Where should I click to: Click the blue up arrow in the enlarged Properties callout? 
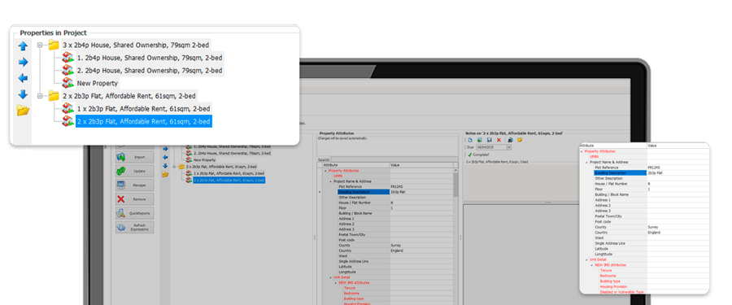coord(23,46)
